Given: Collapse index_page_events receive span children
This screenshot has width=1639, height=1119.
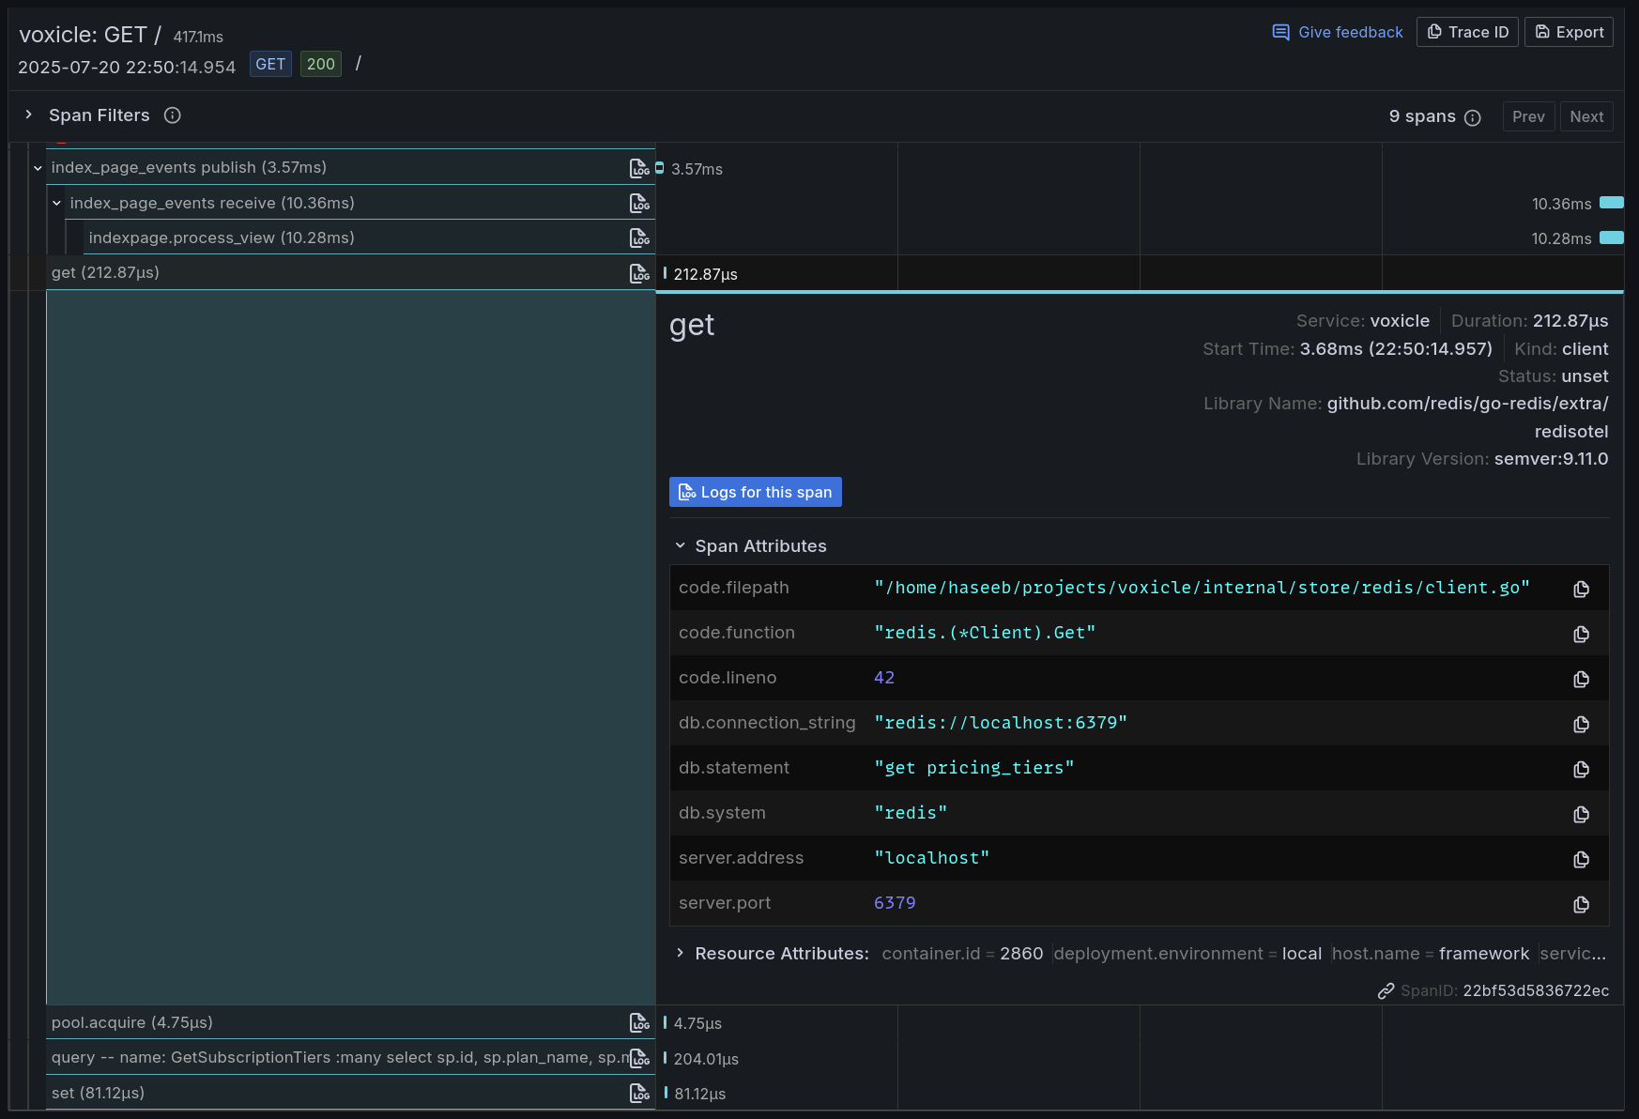Looking at the screenshot, I should pos(56,204).
